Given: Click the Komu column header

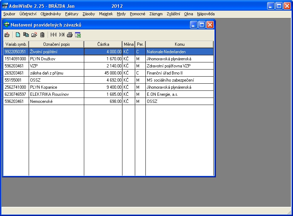Looking at the screenshot, I should click(x=179, y=44).
